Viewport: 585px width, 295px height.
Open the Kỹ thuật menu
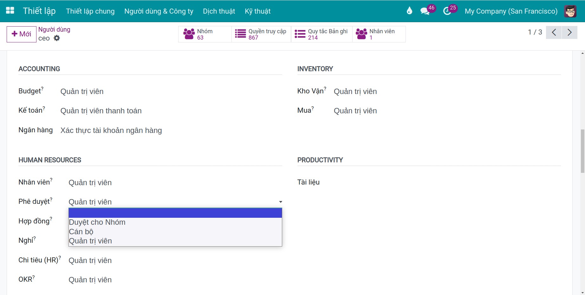[258, 11]
